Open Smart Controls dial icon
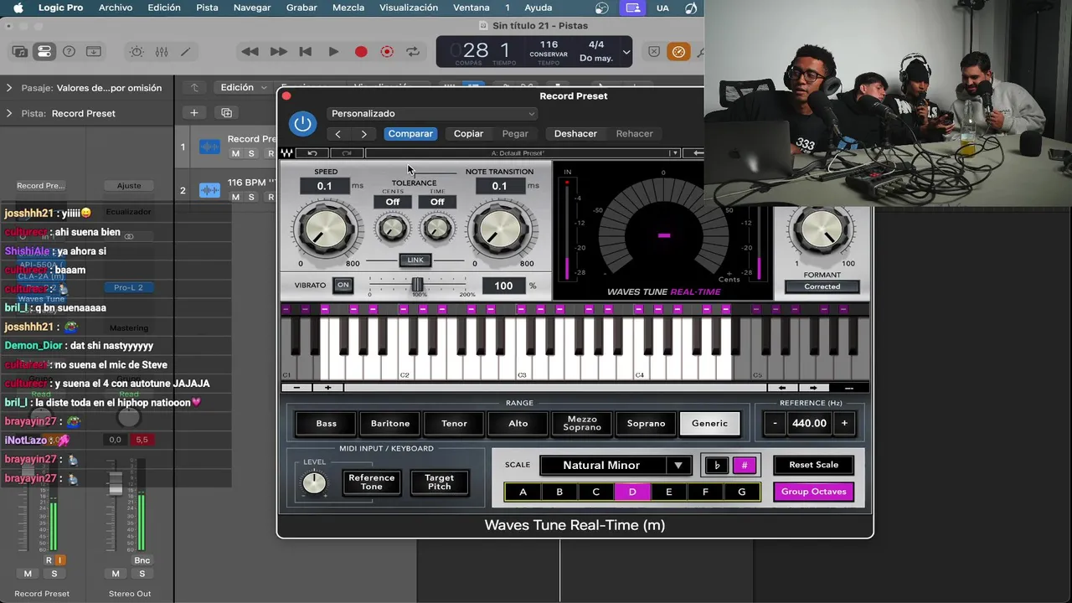The height and width of the screenshot is (603, 1072). (137, 52)
